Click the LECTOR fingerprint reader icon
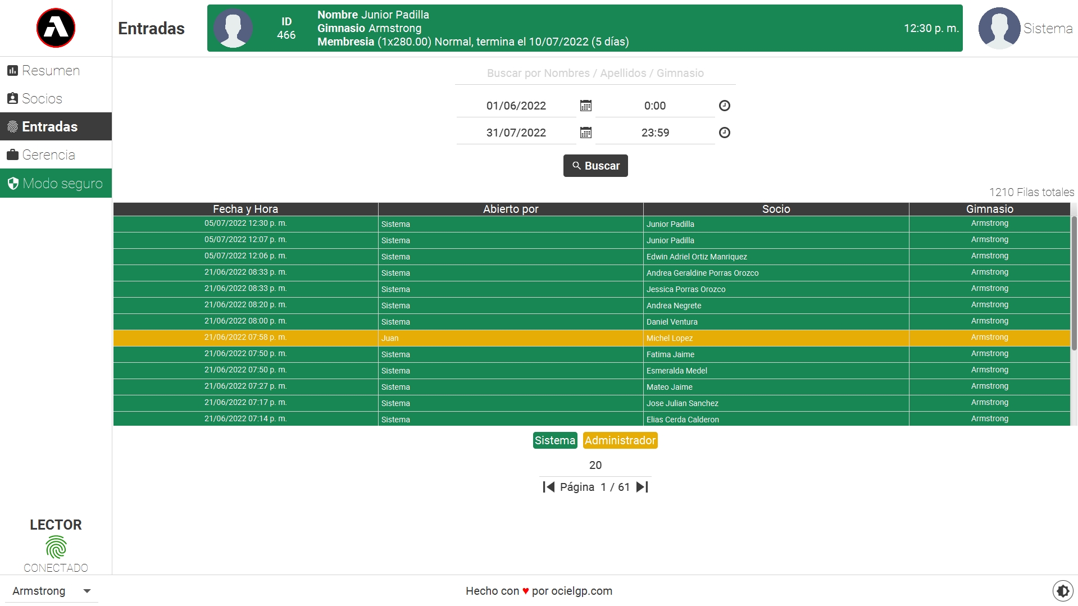1078x606 pixels. point(56,548)
